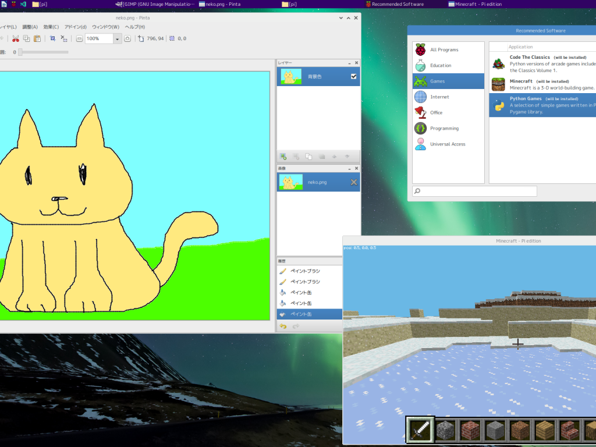
Task: Click the tolerance slider handle in Pinta
Action: point(20,52)
